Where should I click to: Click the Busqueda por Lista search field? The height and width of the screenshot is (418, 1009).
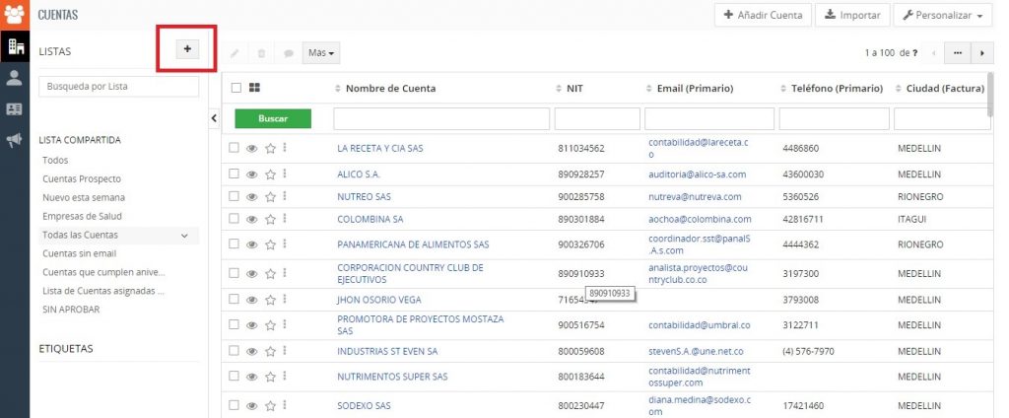tap(118, 87)
